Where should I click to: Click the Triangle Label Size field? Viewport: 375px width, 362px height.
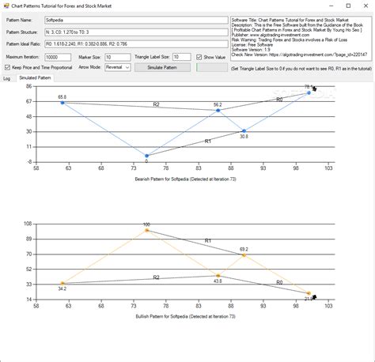tap(182, 57)
